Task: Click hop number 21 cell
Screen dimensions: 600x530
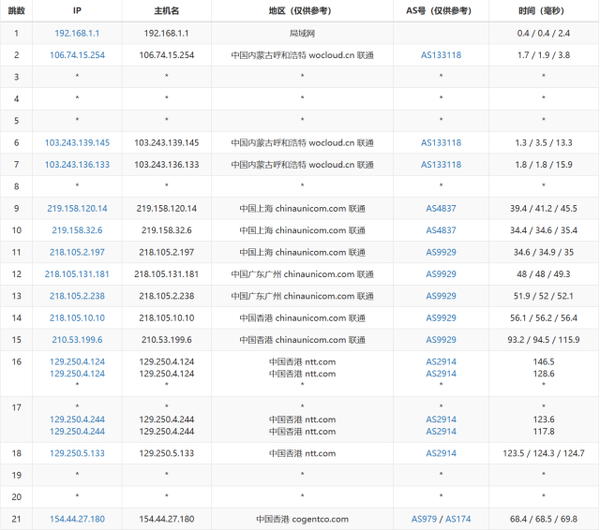Action: tap(17, 519)
